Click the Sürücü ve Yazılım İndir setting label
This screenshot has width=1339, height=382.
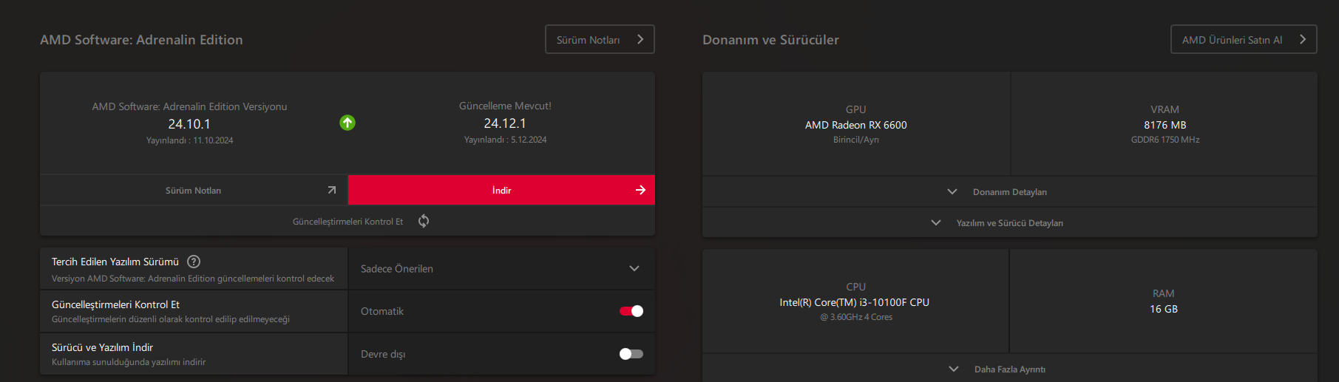(102, 347)
